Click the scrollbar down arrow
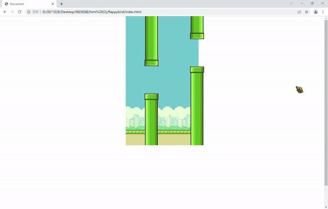This screenshot has height=209, width=328. (x=326, y=207)
